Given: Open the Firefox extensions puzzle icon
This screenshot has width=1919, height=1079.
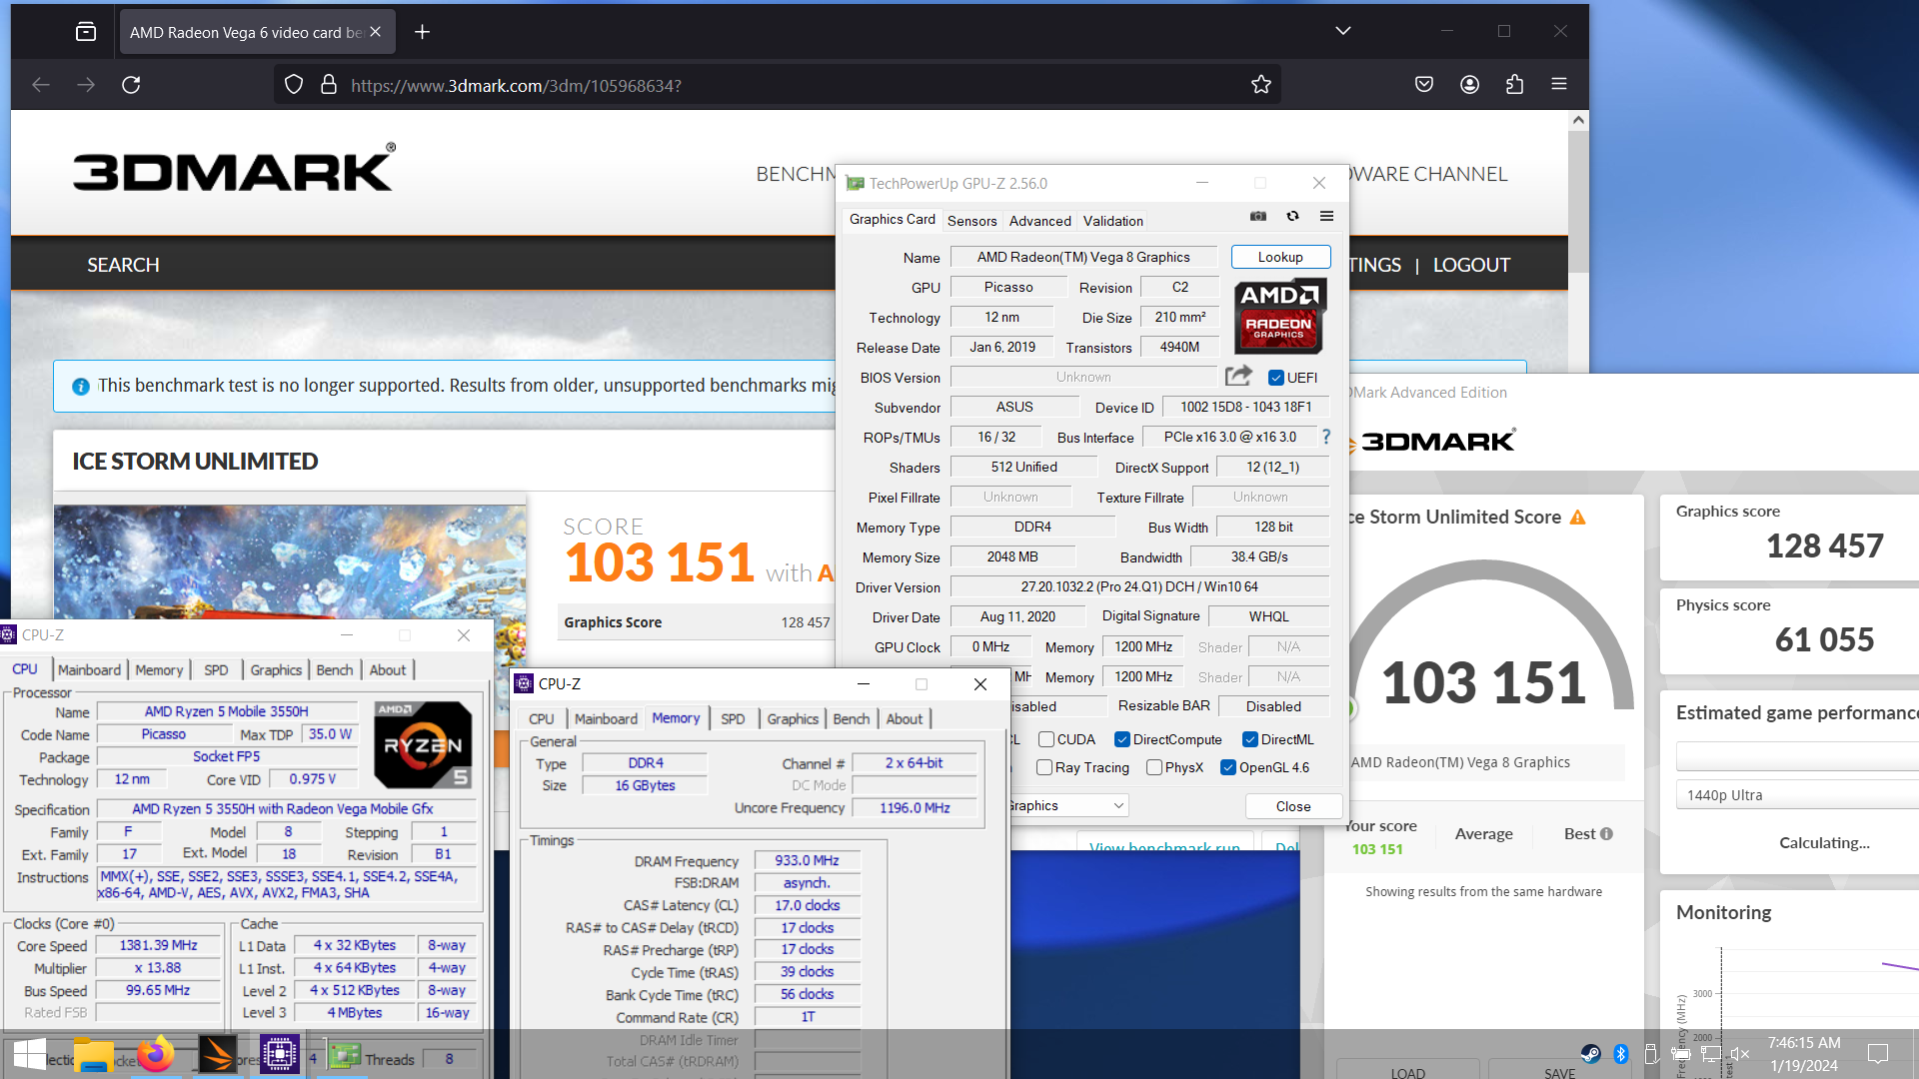Looking at the screenshot, I should tap(1514, 85).
